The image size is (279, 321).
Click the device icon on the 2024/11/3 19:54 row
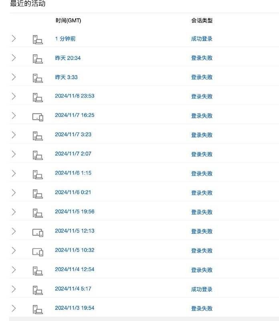[x=38, y=308]
